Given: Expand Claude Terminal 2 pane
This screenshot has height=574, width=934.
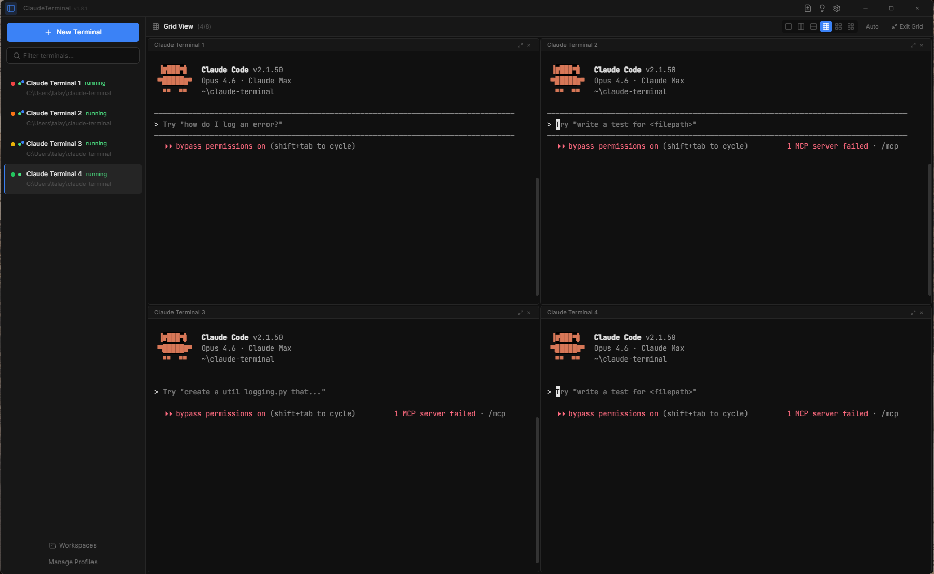Looking at the screenshot, I should coord(913,45).
